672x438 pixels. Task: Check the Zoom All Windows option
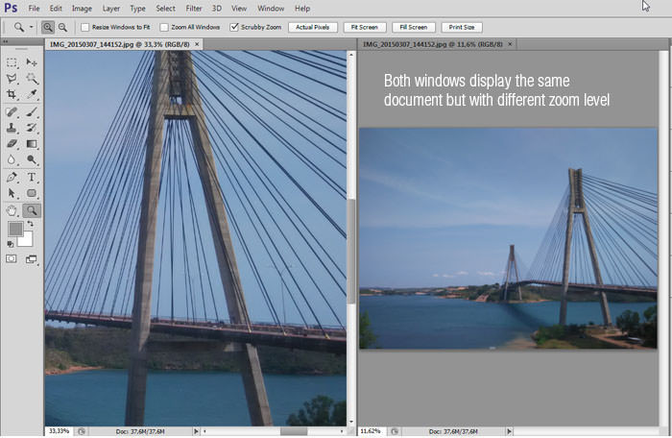coord(164,27)
